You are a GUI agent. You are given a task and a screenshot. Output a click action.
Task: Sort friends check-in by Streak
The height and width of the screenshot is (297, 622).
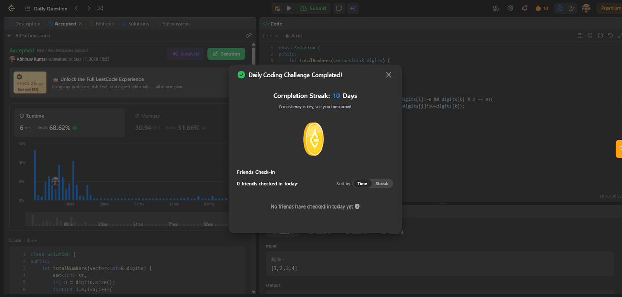pos(382,184)
